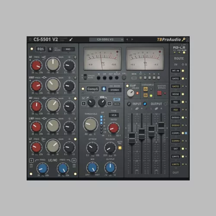Click the output stereo link chain icon
Image resolution: width=216 pixels, height=216 pixels.
156,109
